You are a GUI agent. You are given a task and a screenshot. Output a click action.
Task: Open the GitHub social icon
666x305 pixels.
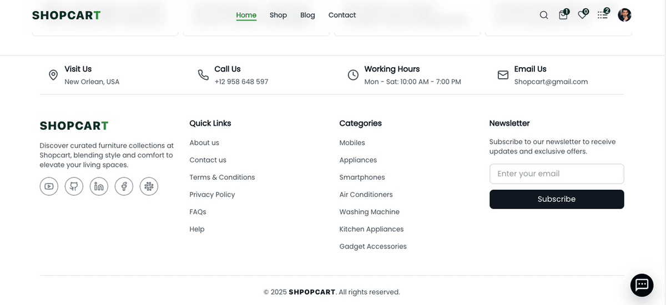[74, 186]
